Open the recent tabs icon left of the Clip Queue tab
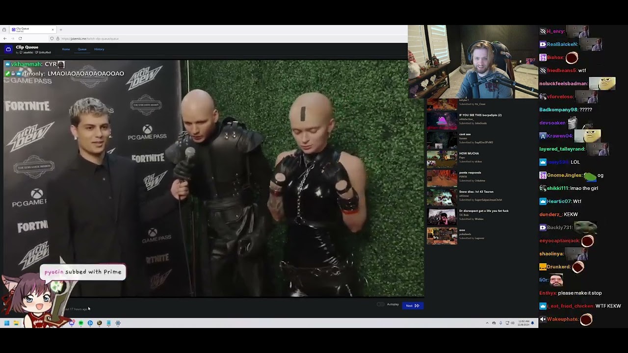628x353 pixels. pyautogui.click(x=4, y=29)
